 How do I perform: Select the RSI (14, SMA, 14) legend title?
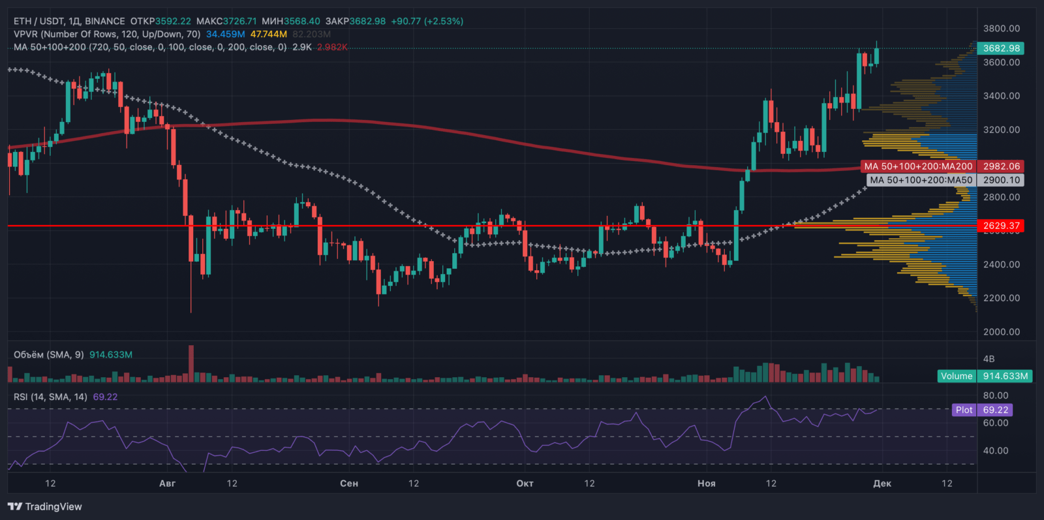click(50, 397)
